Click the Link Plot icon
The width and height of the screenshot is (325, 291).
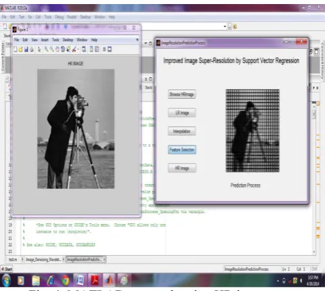(x=84, y=49)
